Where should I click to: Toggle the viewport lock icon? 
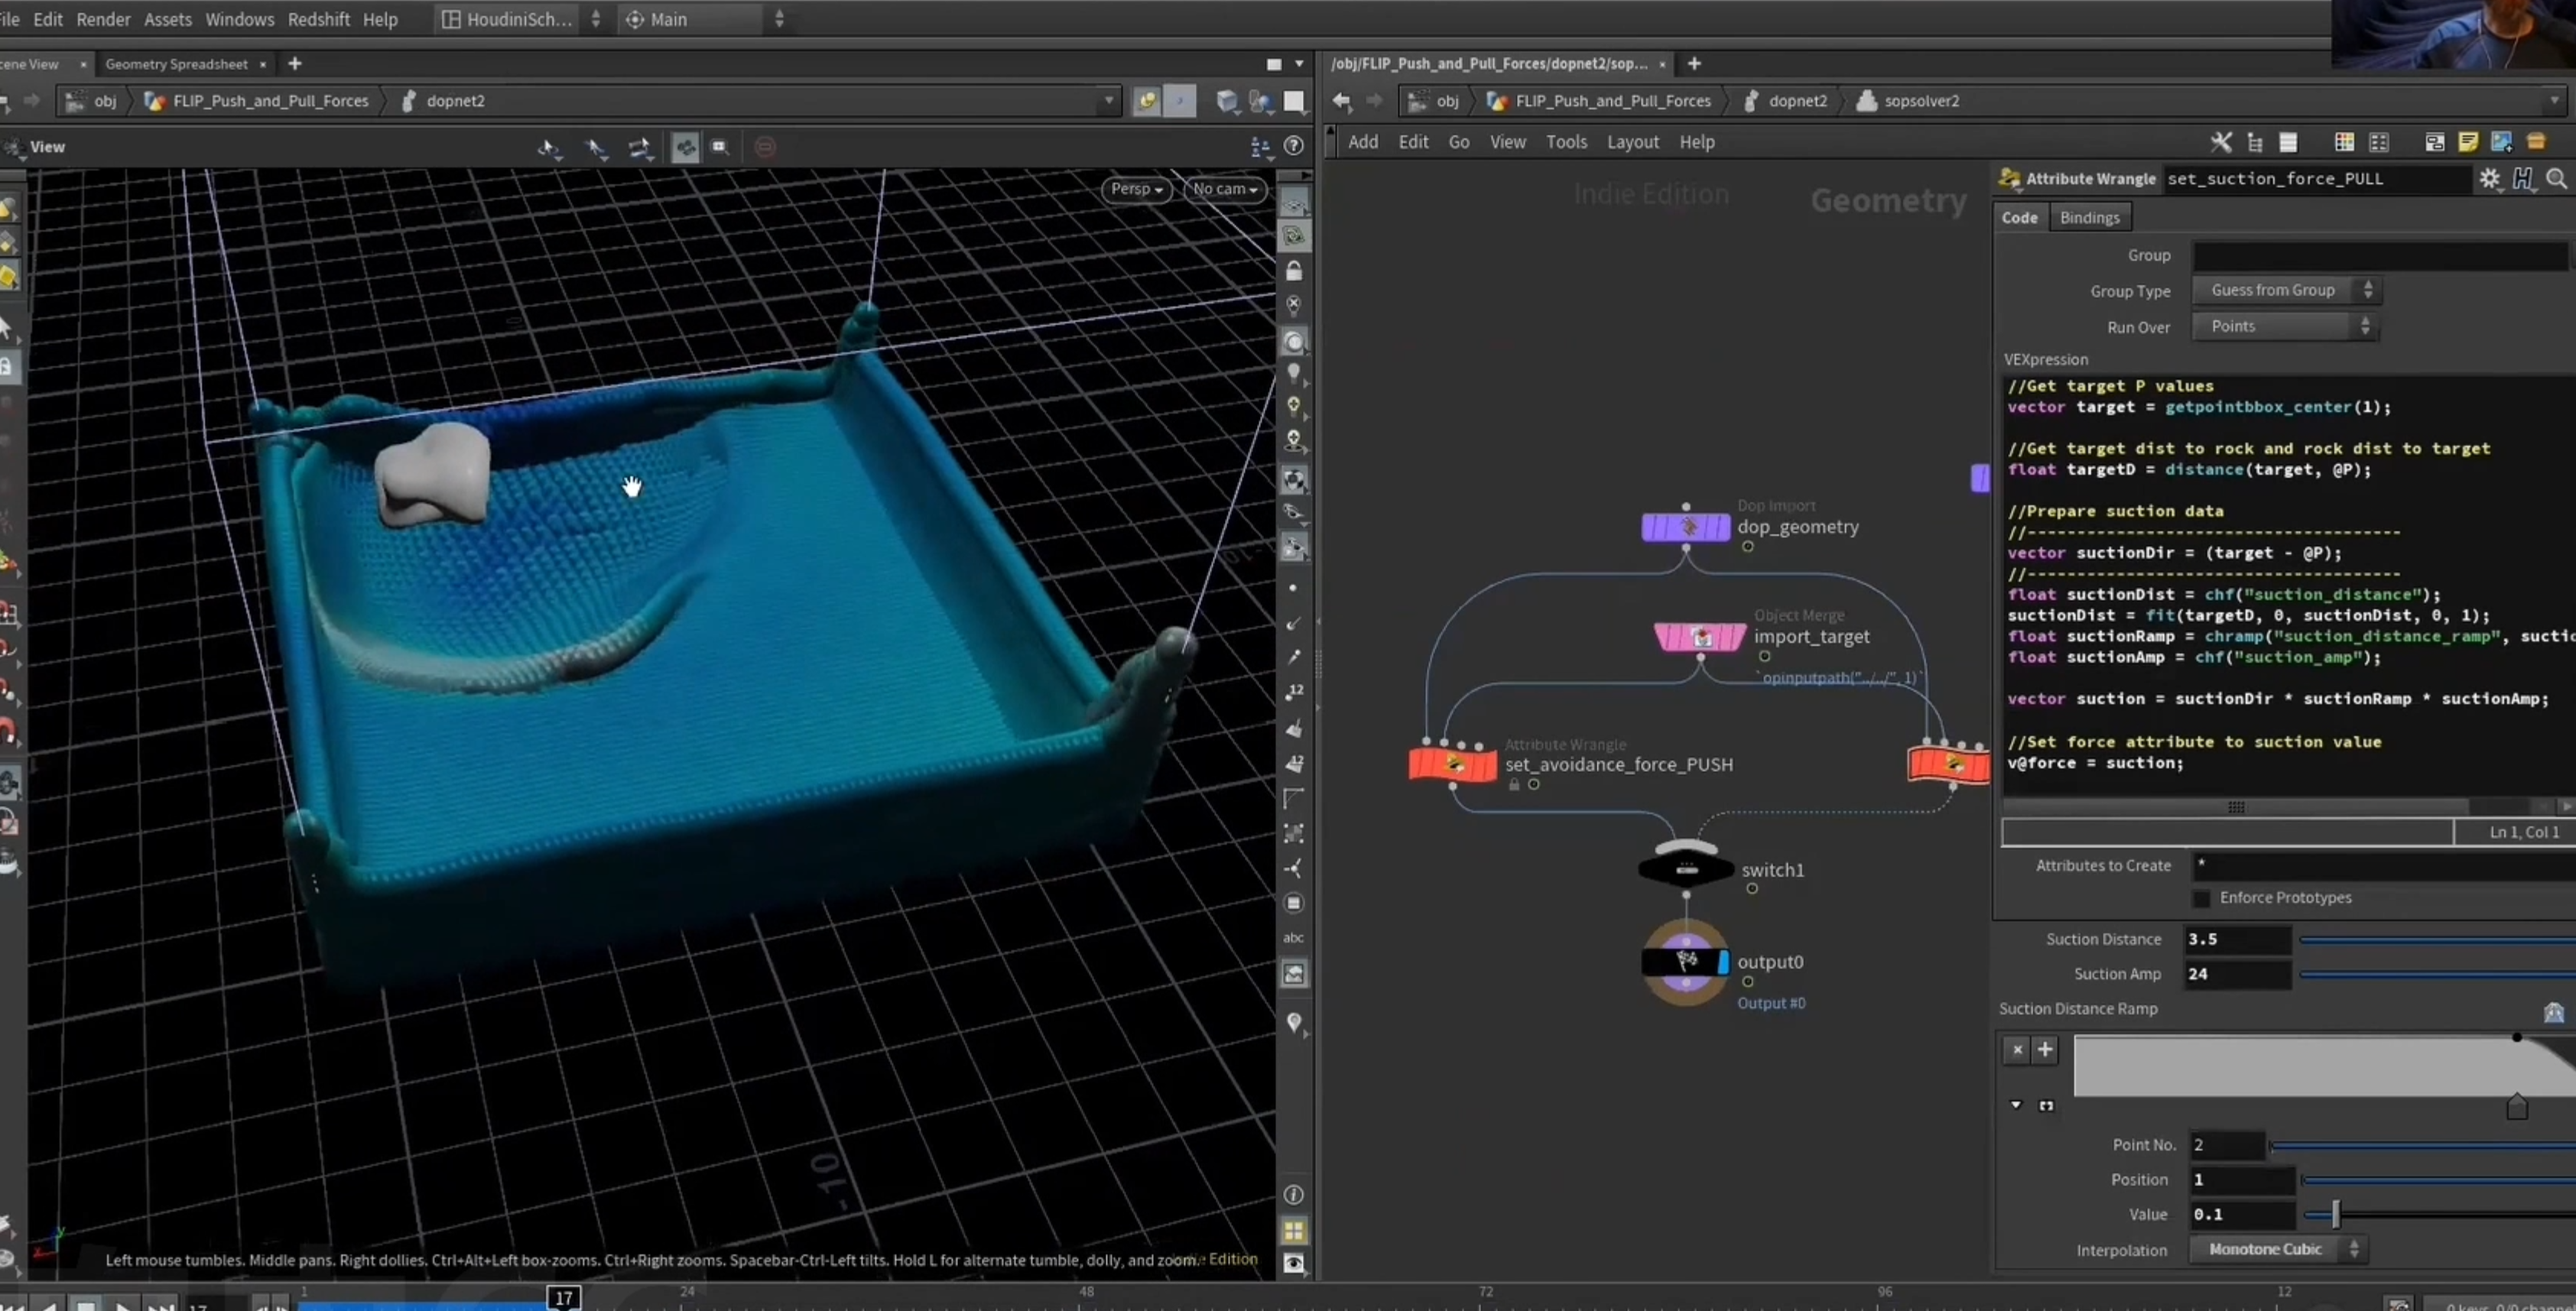[1294, 271]
